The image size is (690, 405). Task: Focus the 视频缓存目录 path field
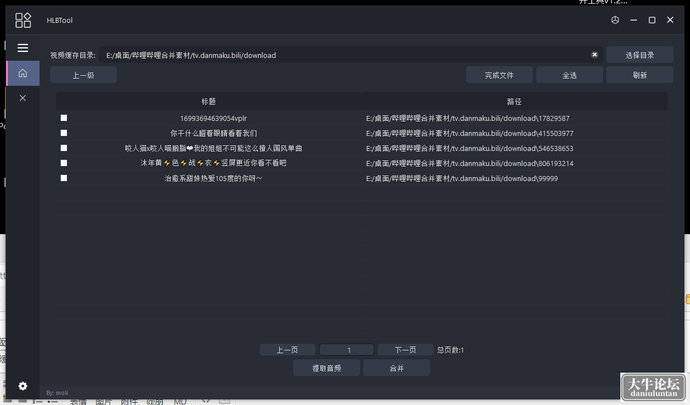tap(351, 55)
